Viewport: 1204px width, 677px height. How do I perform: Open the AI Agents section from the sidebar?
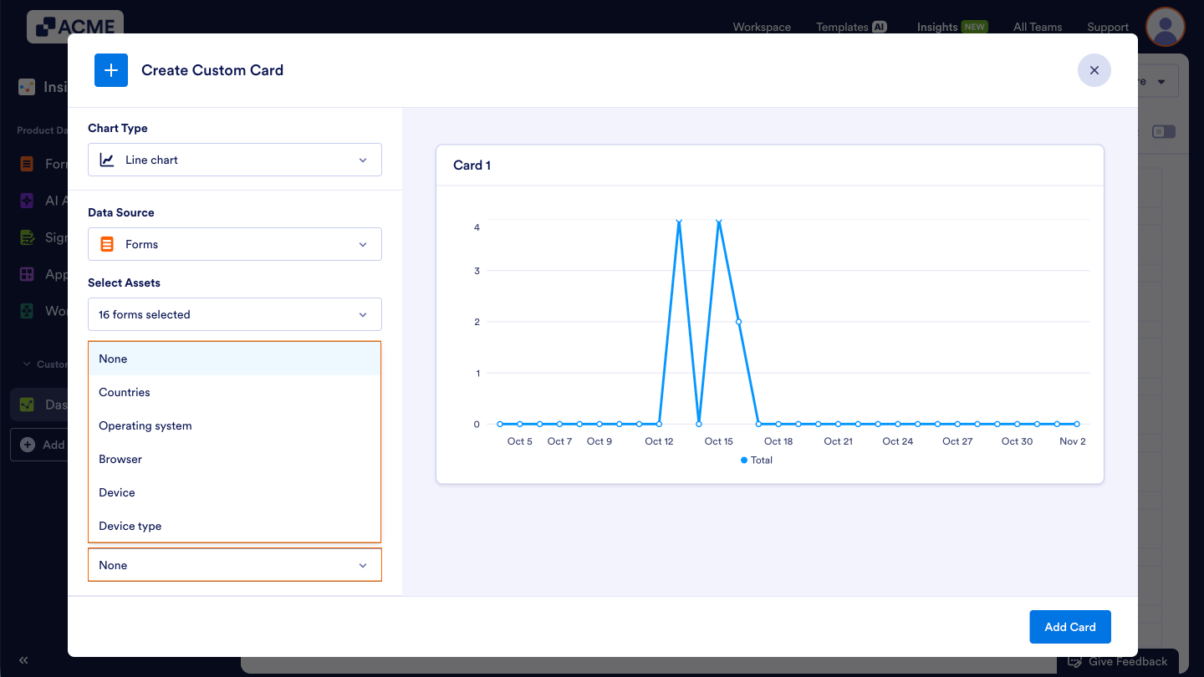click(25, 201)
